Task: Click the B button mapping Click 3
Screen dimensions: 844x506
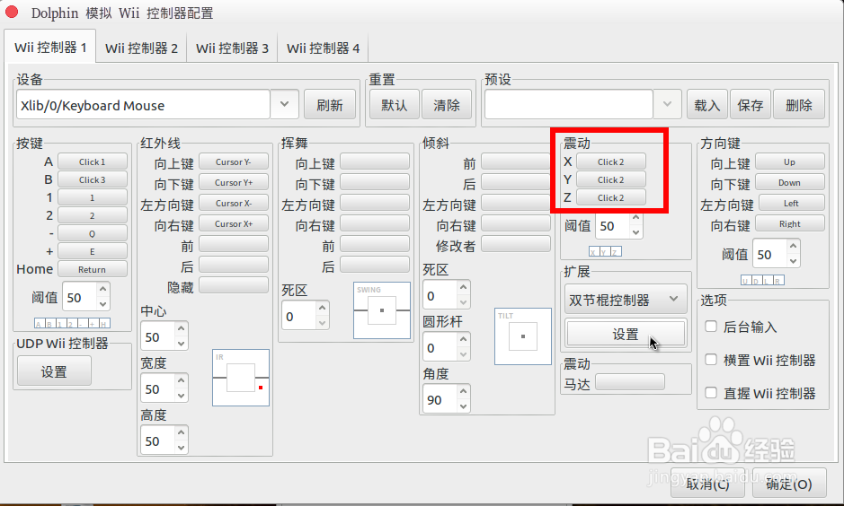Action: [x=92, y=179]
